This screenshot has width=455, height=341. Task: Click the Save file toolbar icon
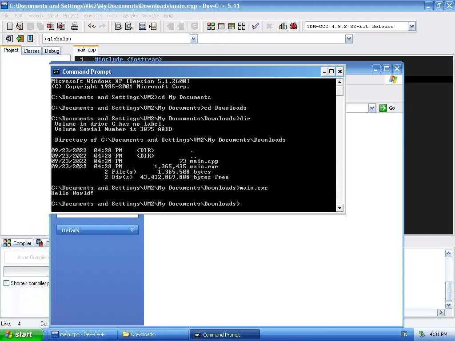[x=30, y=26]
